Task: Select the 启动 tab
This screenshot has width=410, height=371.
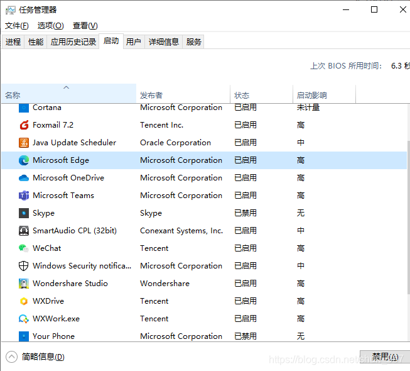Action: [x=111, y=41]
